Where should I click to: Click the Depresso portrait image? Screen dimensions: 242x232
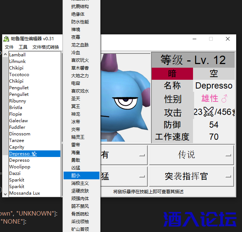125,98
